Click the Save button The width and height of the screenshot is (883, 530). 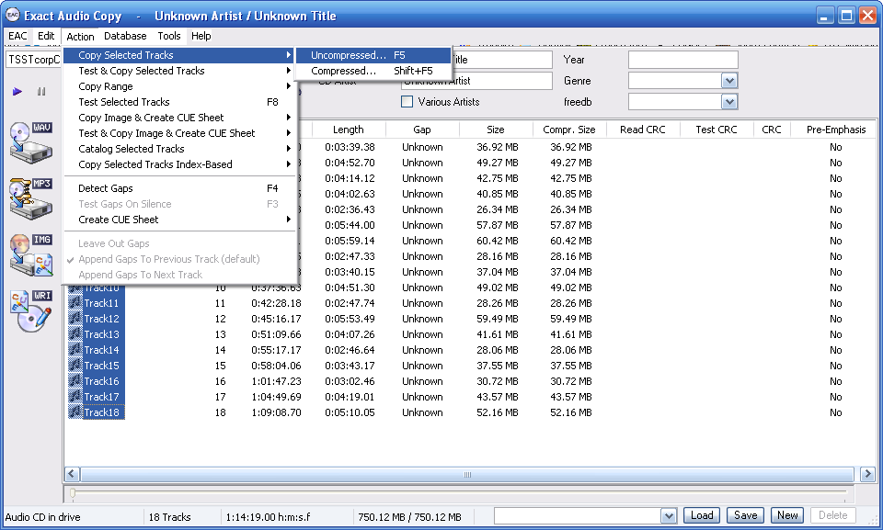745,515
